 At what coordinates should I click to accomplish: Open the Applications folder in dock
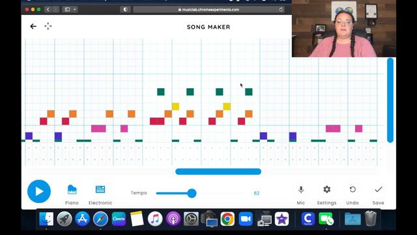coord(352,219)
